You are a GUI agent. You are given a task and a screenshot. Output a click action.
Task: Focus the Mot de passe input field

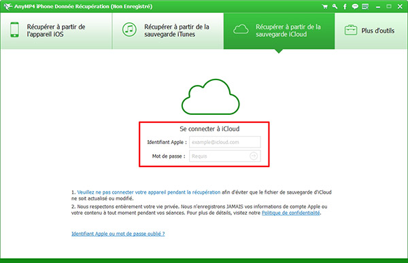pyautogui.click(x=225, y=156)
